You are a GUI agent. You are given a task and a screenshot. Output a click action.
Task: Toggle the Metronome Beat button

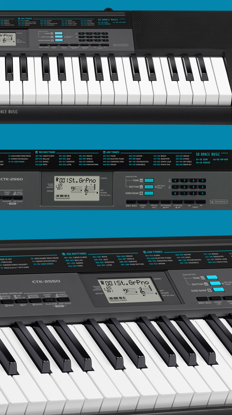[166, 202]
